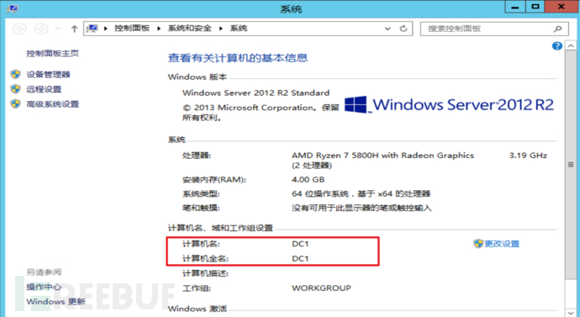Open address bar history dropdown

(x=388, y=29)
